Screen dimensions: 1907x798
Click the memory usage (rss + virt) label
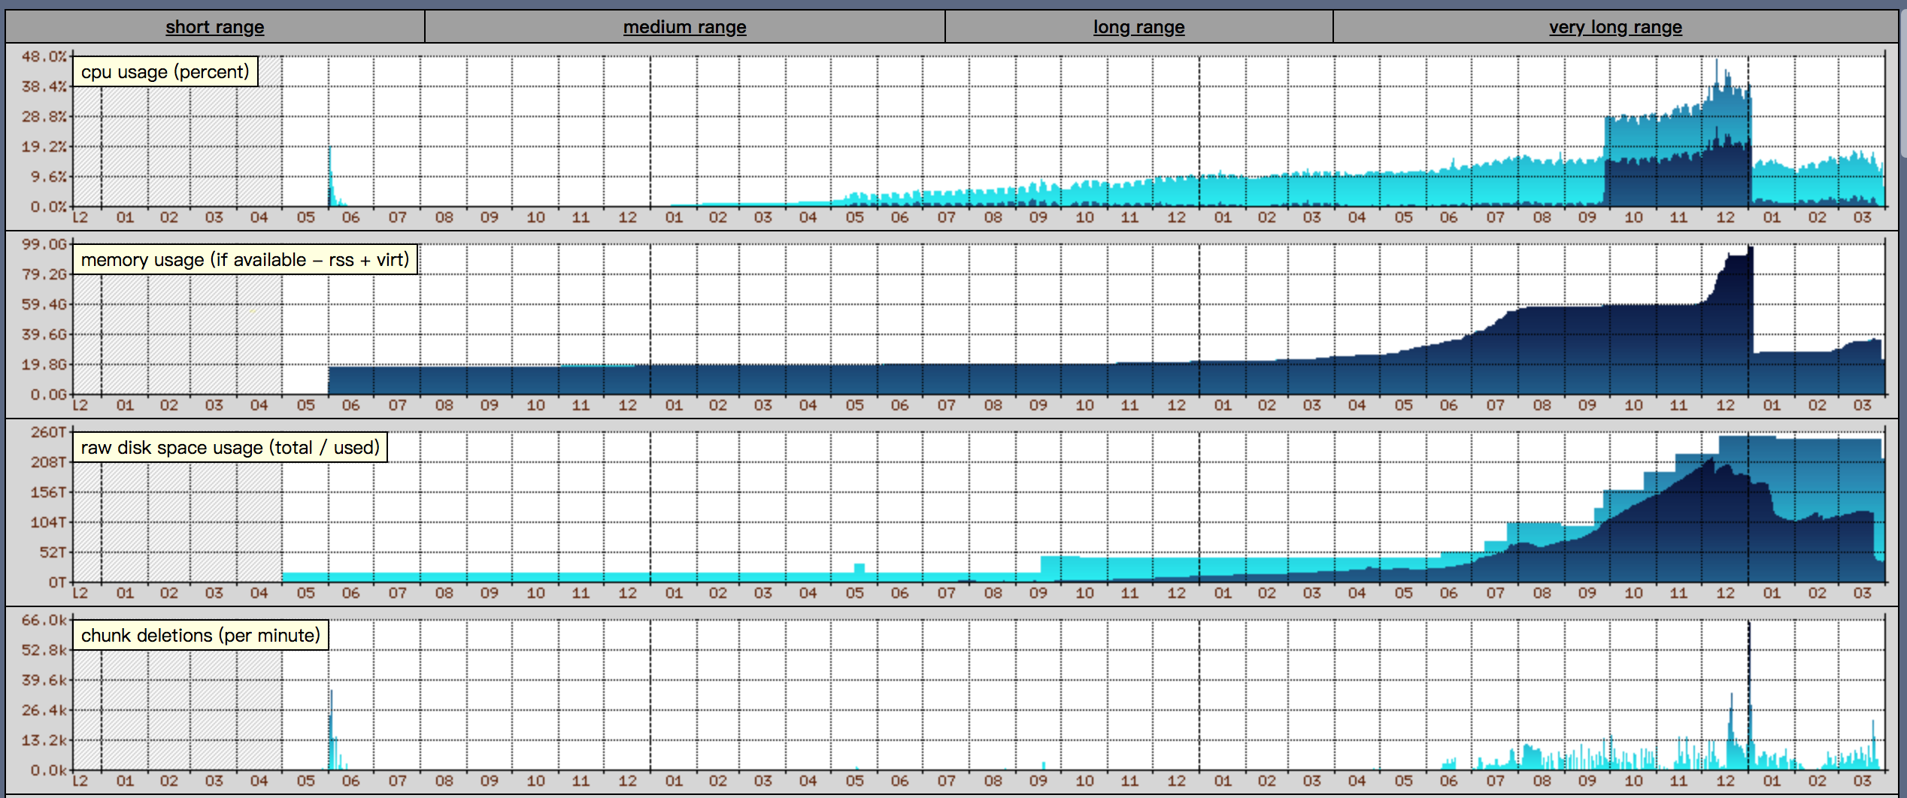[x=244, y=259]
